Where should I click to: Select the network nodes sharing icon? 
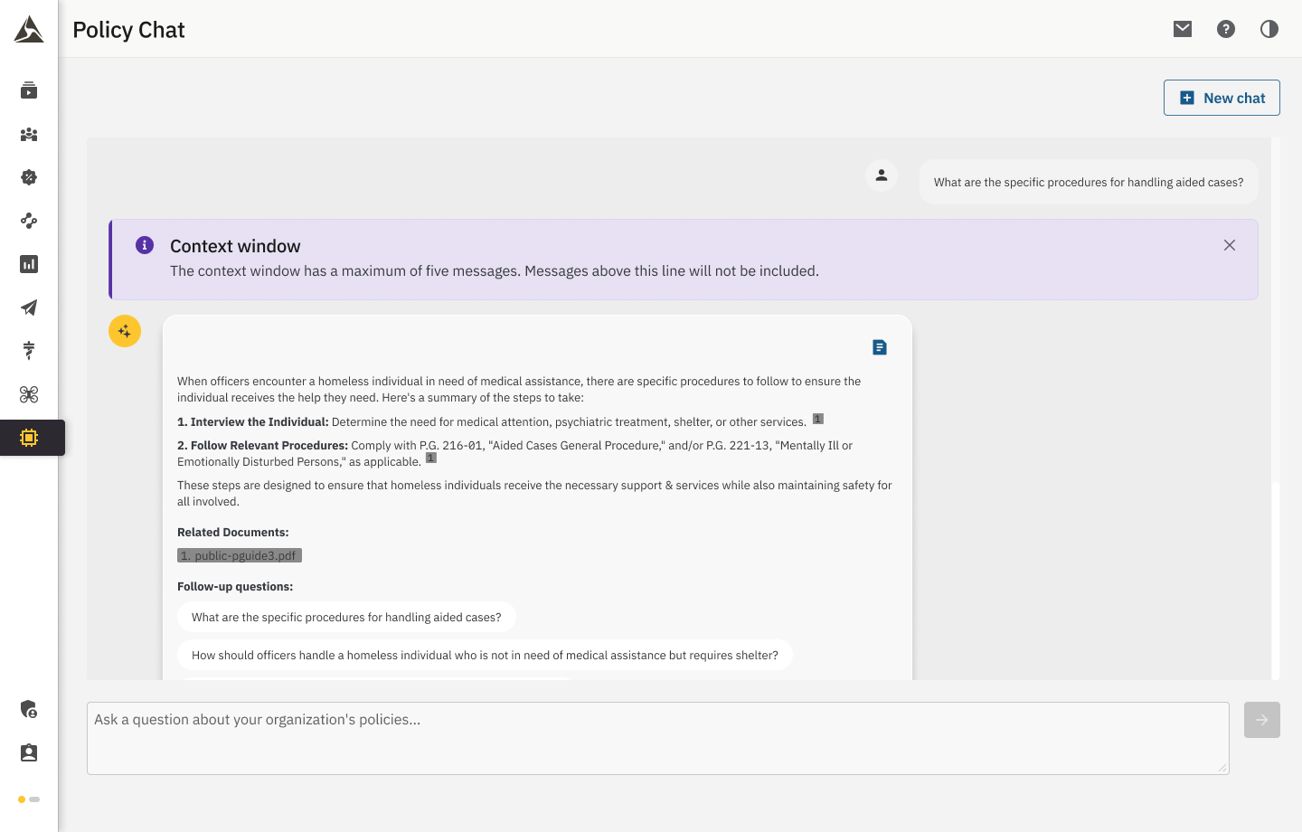(x=28, y=221)
